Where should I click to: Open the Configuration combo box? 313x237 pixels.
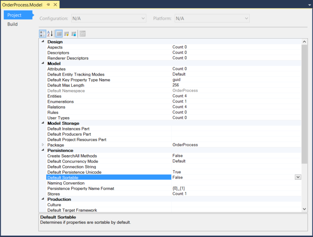pos(108,18)
